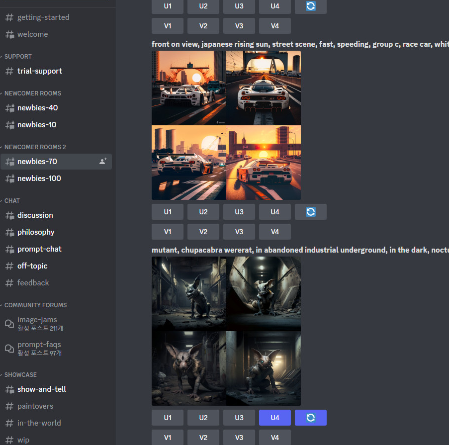
Task: Click V2 under the wererat images
Action: click(x=203, y=437)
